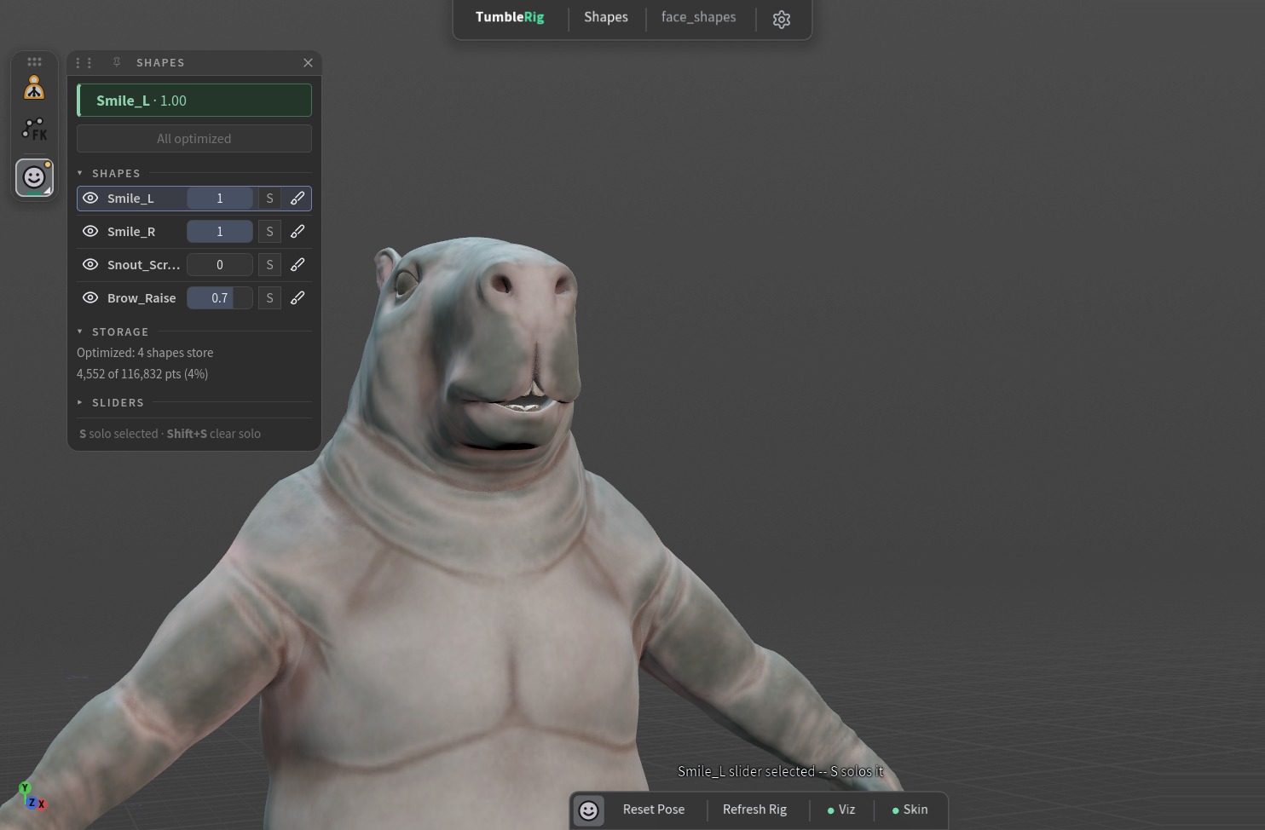Click the Smile_L value slider
Screen dimensions: 1265x830
(x=220, y=199)
